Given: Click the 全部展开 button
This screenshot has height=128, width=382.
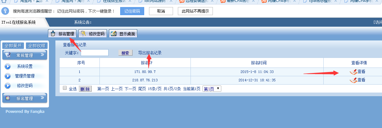Looking at the screenshot, I should click(x=13, y=46).
